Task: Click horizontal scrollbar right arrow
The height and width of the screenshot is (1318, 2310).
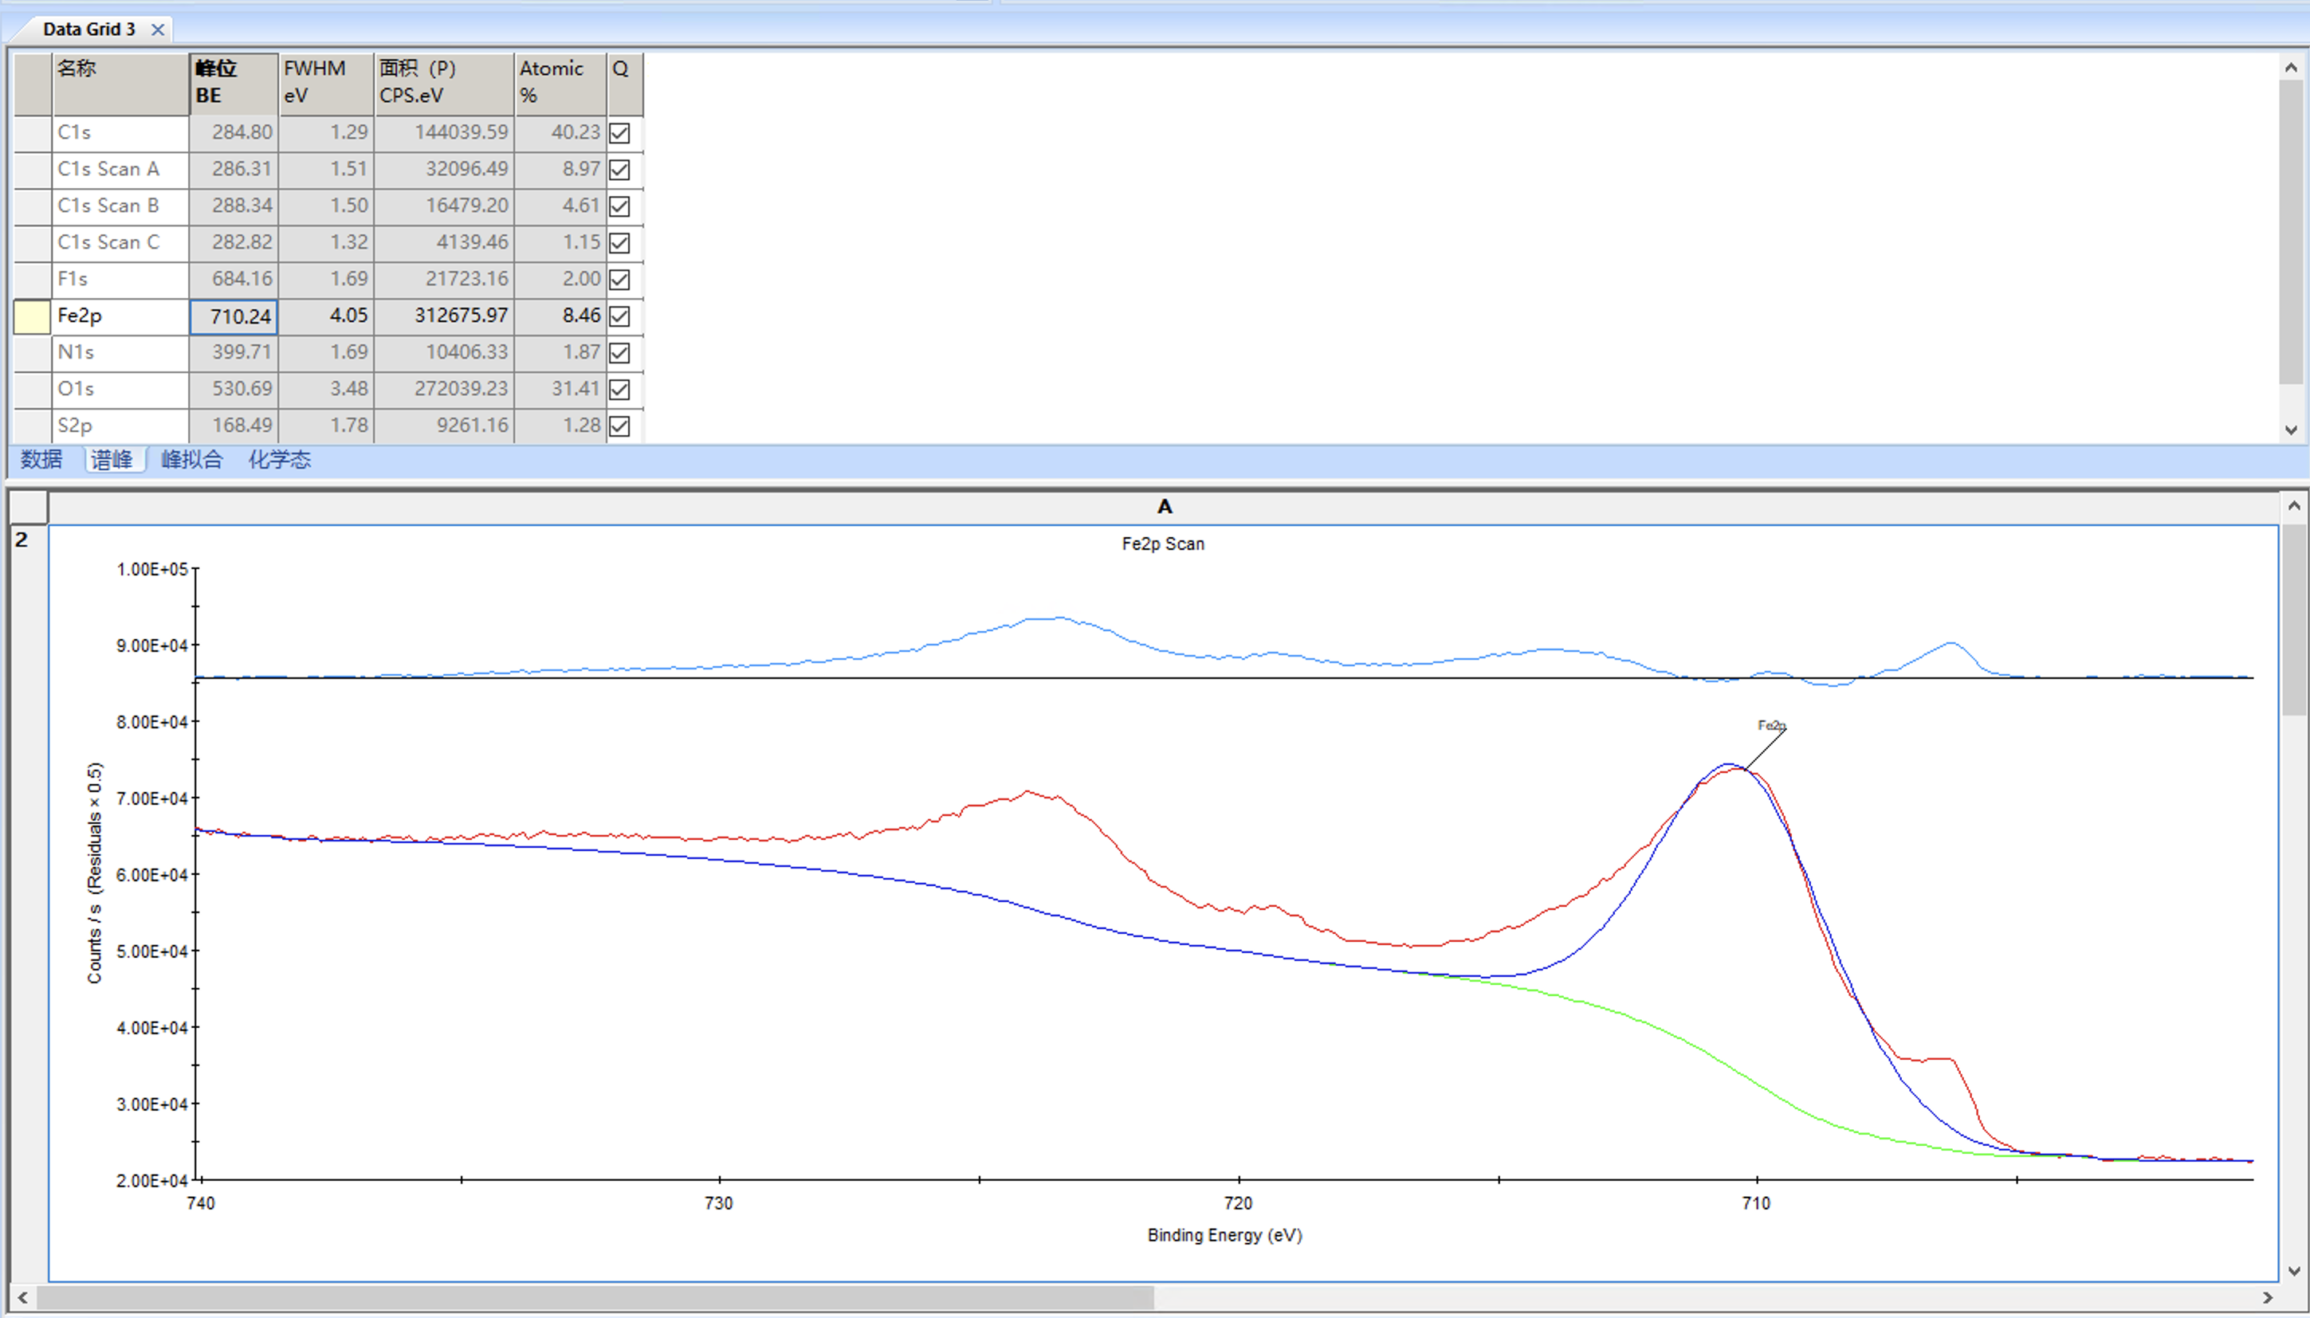Action: pyautogui.click(x=2268, y=1297)
